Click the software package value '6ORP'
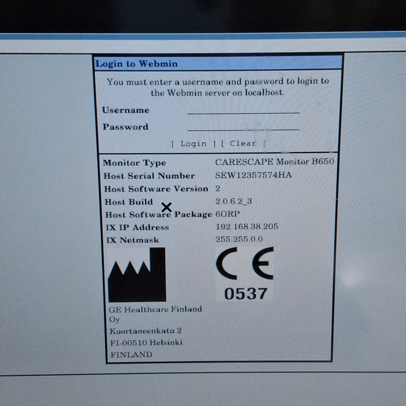406x406 pixels. (227, 214)
